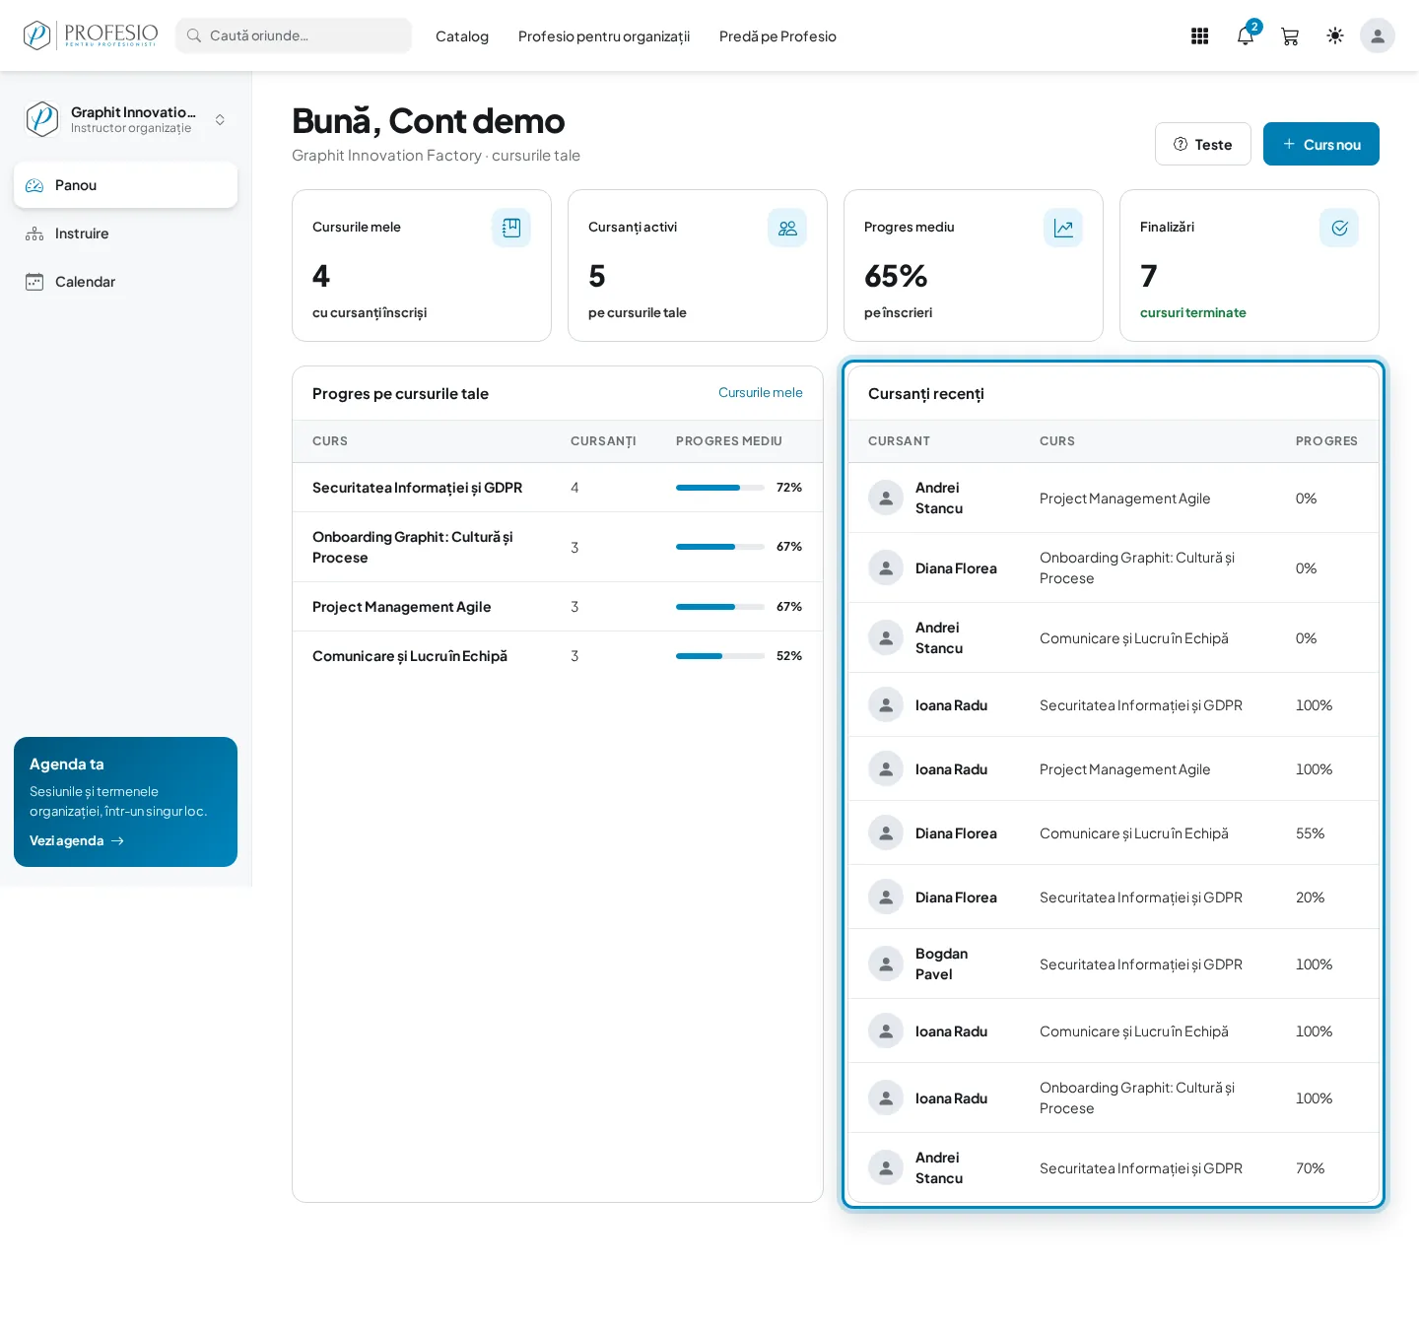Click progress bar for Securitatea Informației și GDPR
The width and height of the screenshot is (1419, 1329).
pos(720,488)
